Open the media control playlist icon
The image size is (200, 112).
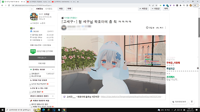(184, 5)
